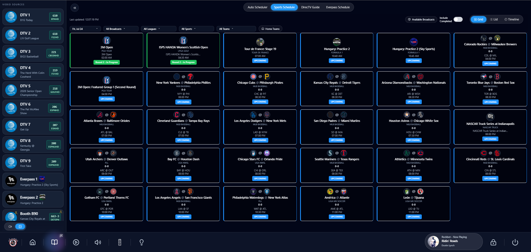Click the venue logo in bottom-left corner
Screen dimensions: 531x252
click(13, 242)
